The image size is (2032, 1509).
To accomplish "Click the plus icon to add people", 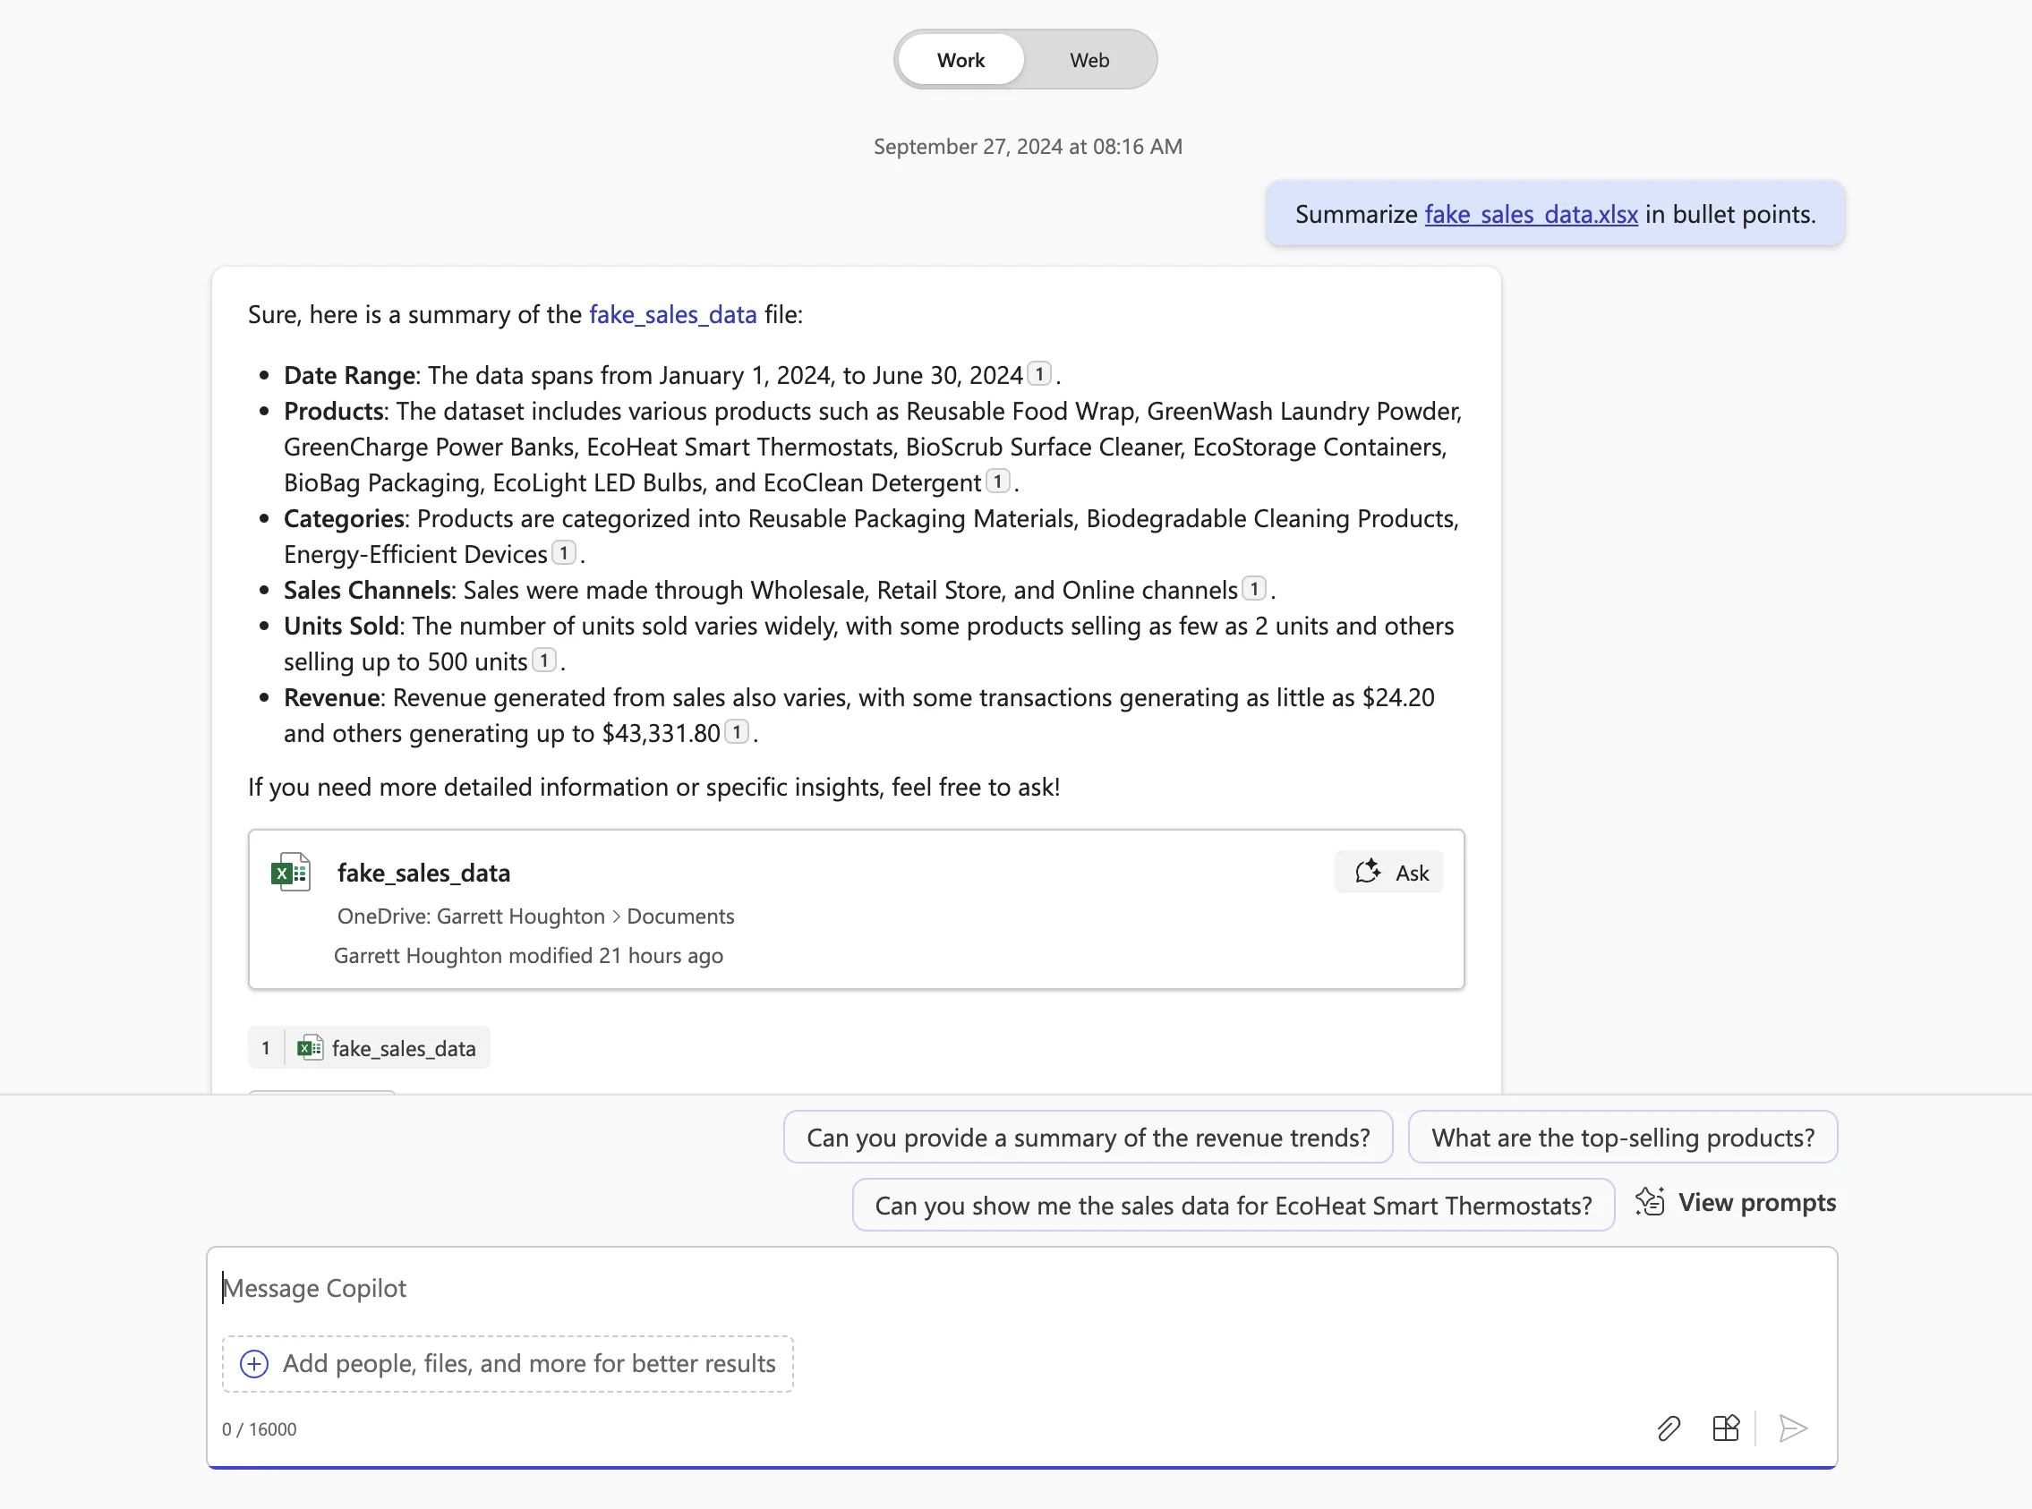I will [254, 1364].
